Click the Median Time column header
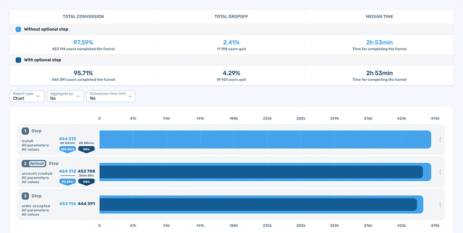The height and width of the screenshot is (233, 463). (x=379, y=17)
